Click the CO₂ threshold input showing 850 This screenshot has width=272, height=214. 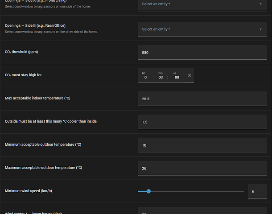[202, 52]
